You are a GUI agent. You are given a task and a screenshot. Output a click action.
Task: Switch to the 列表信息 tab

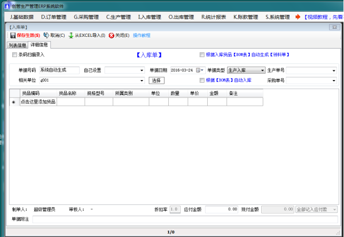pos(18,45)
